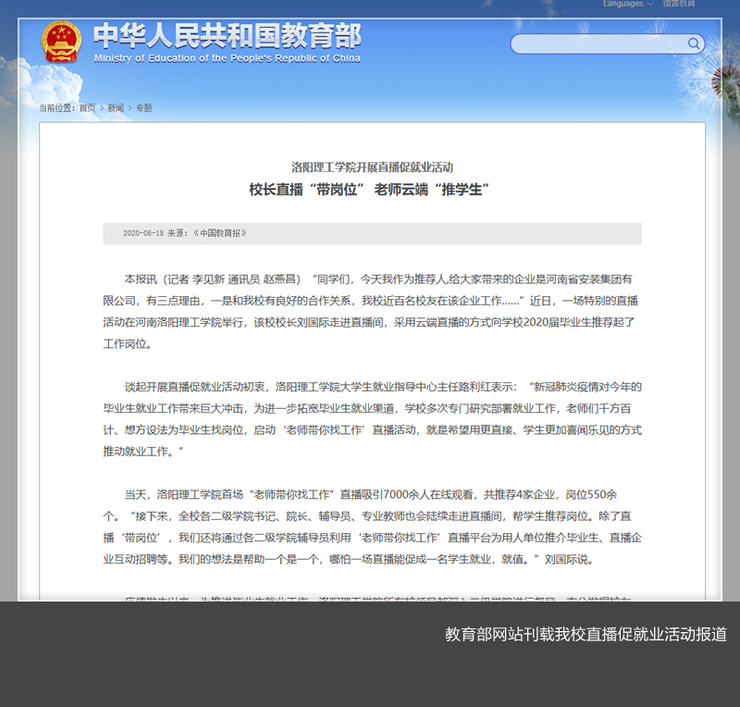Click the national emblem logo
This screenshot has width=740, height=707.
click(x=61, y=42)
